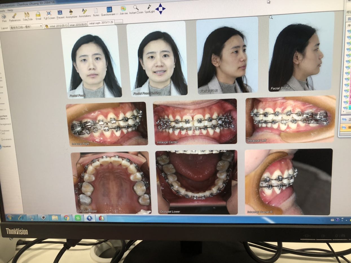The image size is (351, 263).
Task: Open Preferences from the toolbar
Action: [x=15, y=17]
